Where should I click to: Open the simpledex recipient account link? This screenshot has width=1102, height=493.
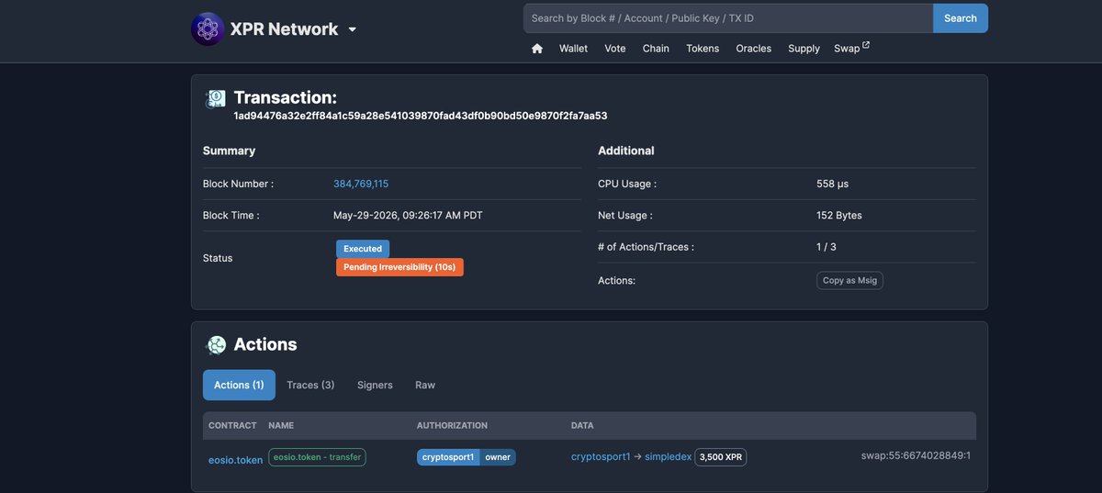[668, 456]
